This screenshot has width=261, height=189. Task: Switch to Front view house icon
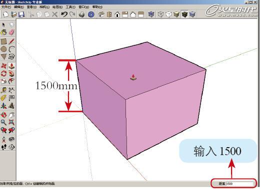coord(117,14)
